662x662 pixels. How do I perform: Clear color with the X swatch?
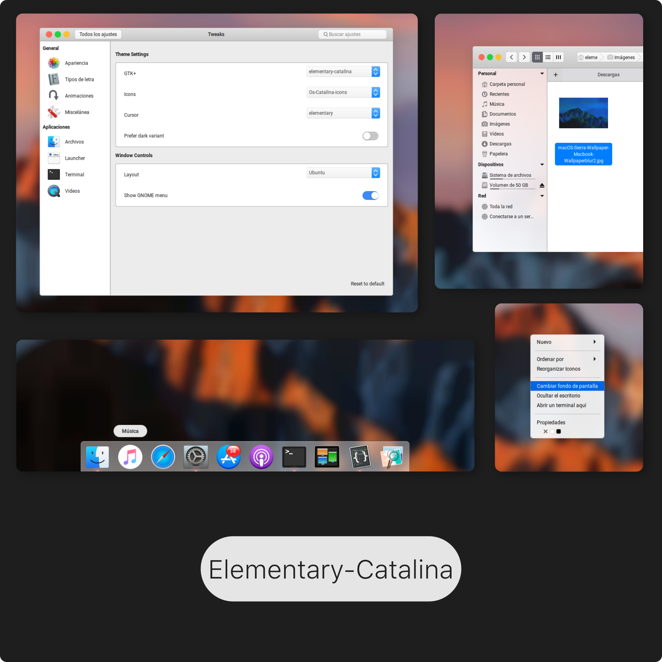point(545,432)
